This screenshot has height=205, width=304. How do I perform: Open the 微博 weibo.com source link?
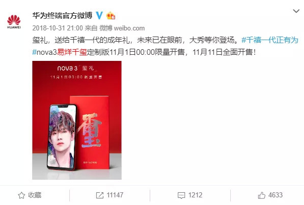click(x=122, y=28)
